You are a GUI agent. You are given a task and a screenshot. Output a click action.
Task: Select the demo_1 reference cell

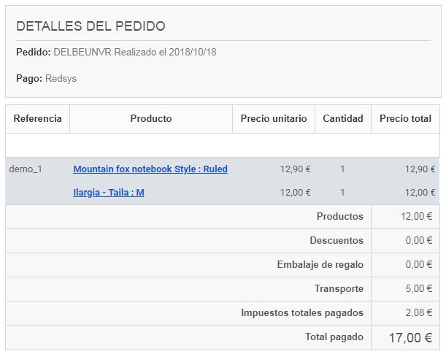click(26, 169)
